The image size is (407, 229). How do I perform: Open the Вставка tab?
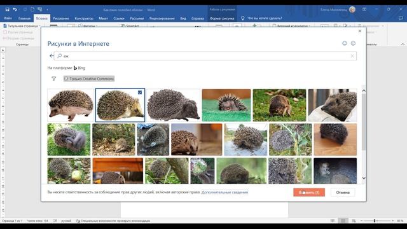coord(42,18)
